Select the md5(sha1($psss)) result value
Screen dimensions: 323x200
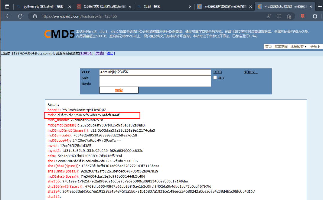coord(113,176)
